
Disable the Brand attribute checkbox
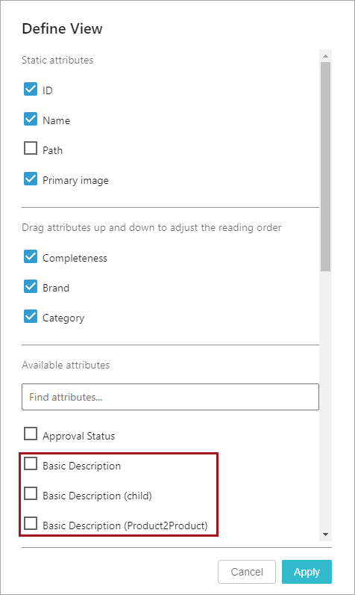[x=31, y=286]
